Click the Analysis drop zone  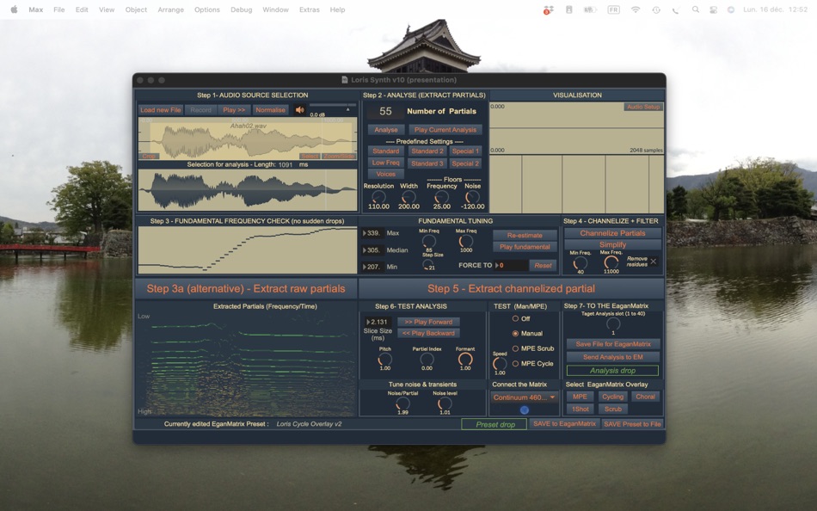pos(612,371)
